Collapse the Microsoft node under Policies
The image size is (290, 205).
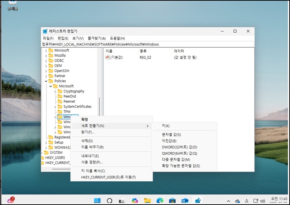tap(50, 86)
